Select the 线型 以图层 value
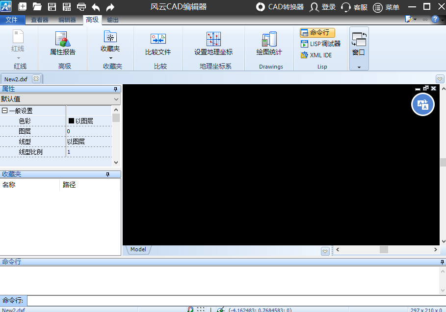The width and height of the screenshot is (446, 312). [x=89, y=142]
